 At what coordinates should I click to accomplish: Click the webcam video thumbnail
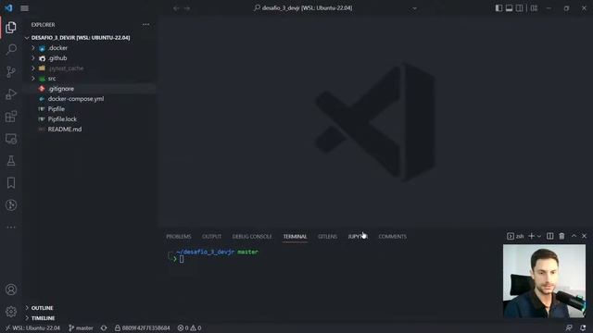[544, 281]
